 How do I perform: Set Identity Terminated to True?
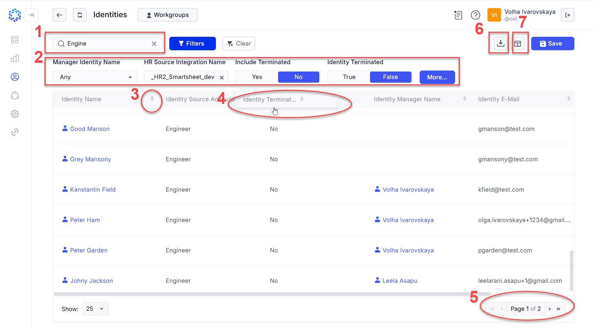tap(349, 77)
